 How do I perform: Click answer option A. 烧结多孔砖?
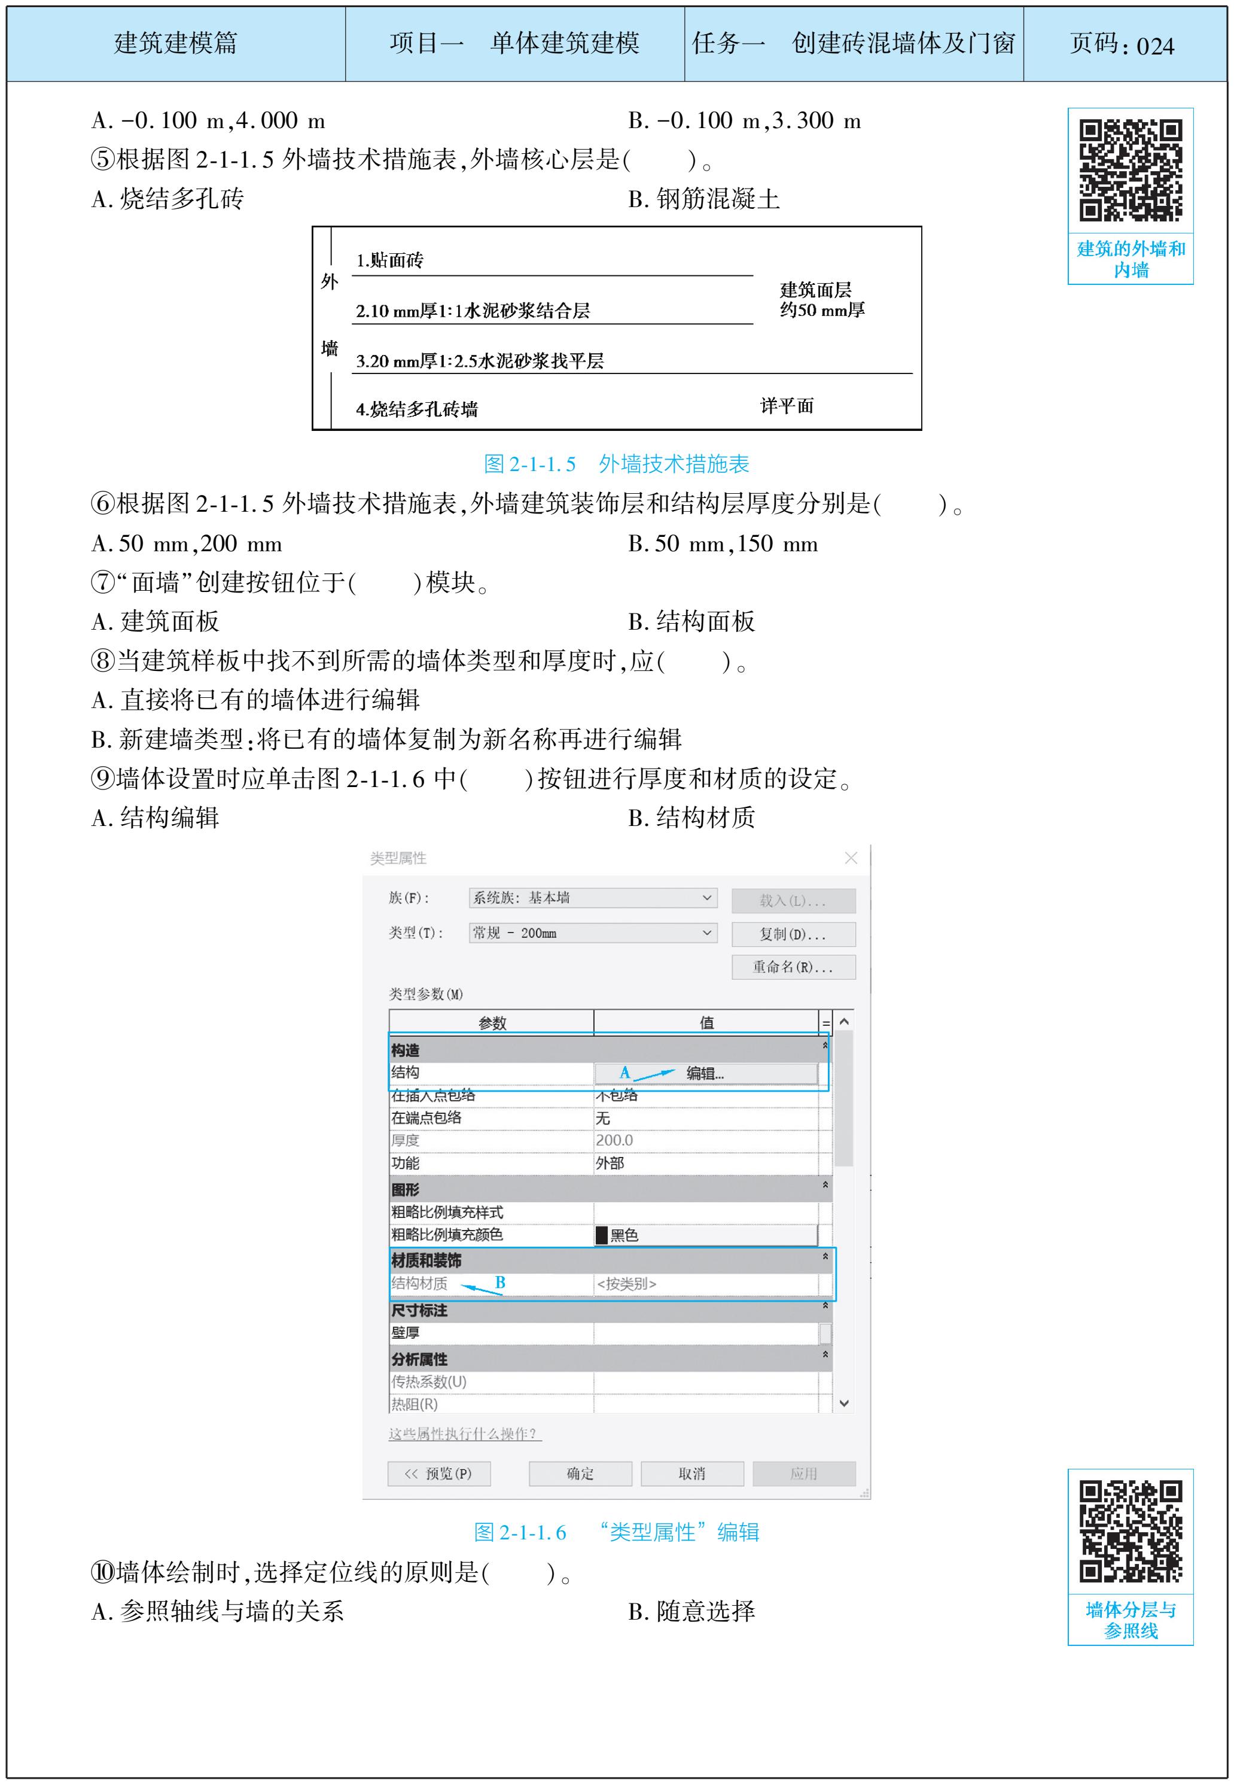click(x=167, y=199)
